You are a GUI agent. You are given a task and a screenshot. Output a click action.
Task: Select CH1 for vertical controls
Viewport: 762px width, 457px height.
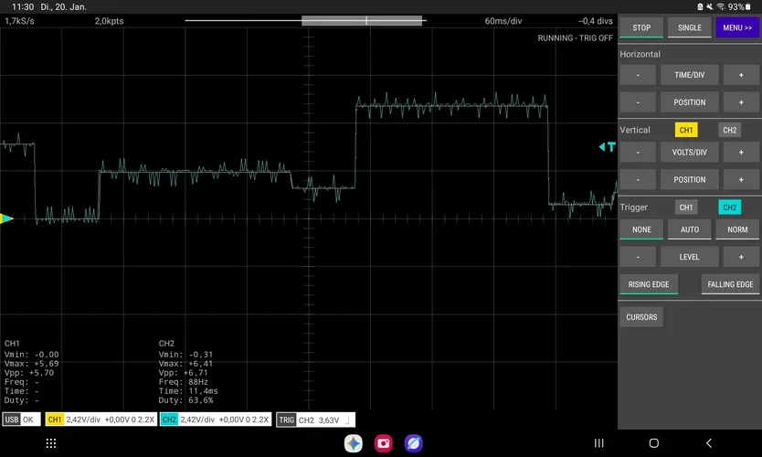pos(686,130)
